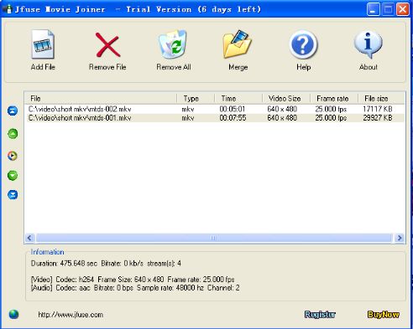This screenshot has height=329, width=413.
Task: Click the Remove File label text
Action: tap(107, 67)
